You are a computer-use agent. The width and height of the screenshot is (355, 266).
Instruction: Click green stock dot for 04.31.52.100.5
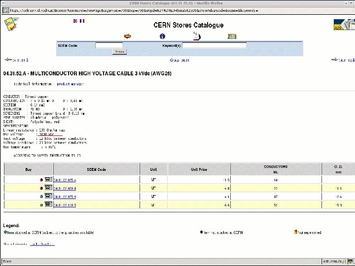pyautogui.click(x=41, y=205)
